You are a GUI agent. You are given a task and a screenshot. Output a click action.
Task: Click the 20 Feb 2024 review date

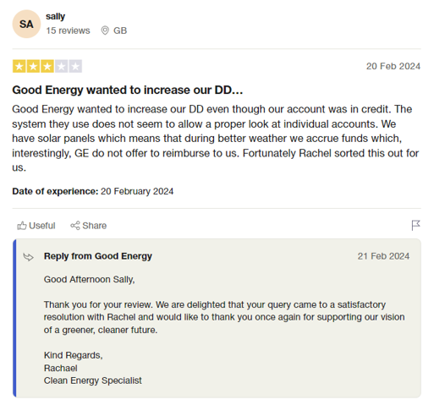(393, 66)
